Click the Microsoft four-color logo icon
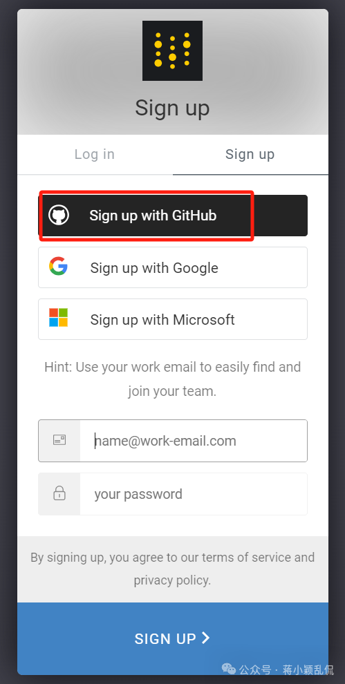The height and width of the screenshot is (684, 345). pyautogui.click(x=58, y=318)
